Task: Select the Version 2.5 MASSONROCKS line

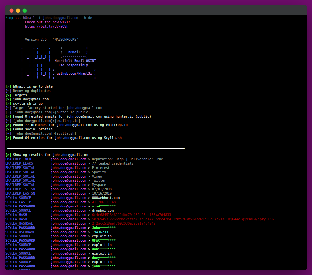Action: (x=52, y=39)
